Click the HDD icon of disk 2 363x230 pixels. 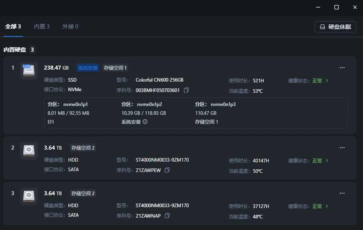[29, 150]
